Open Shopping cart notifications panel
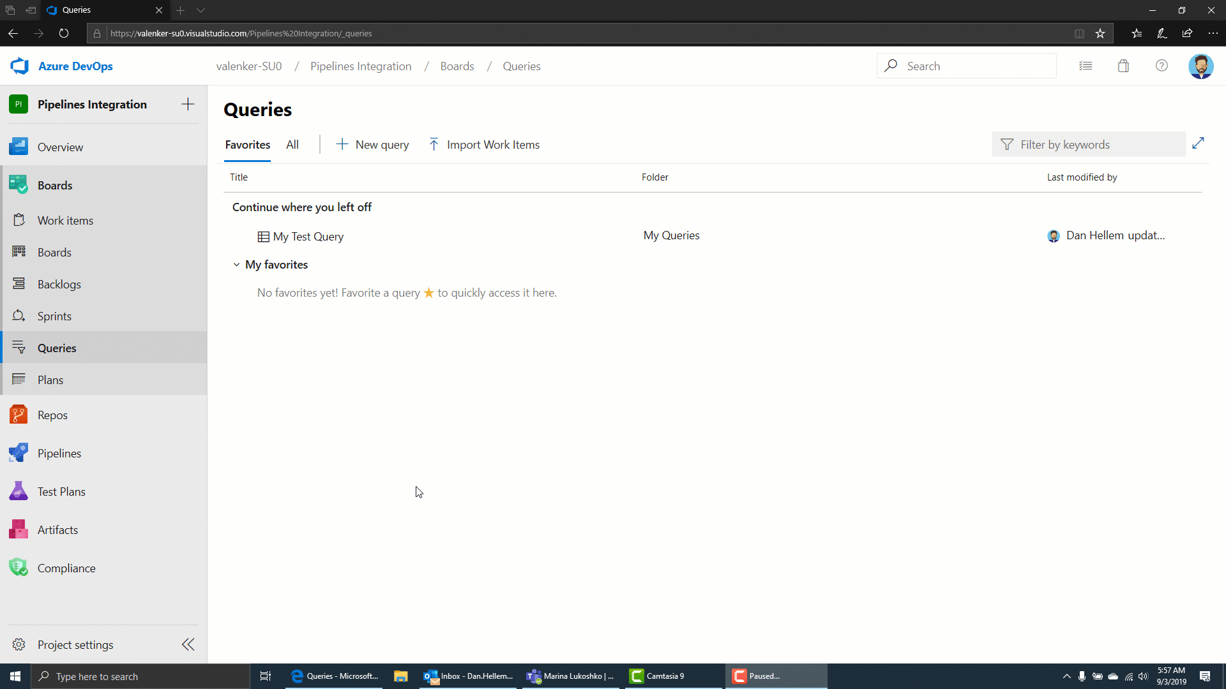The image size is (1226, 689). pos(1124,66)
